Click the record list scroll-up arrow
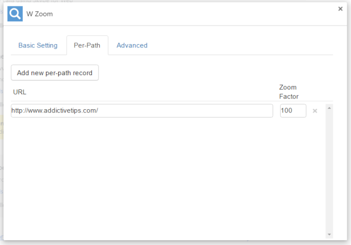The image size is (351, 245). [329, 108]
